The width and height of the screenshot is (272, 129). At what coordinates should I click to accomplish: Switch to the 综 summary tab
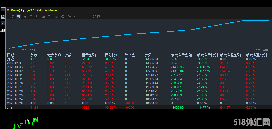[12, 17]
